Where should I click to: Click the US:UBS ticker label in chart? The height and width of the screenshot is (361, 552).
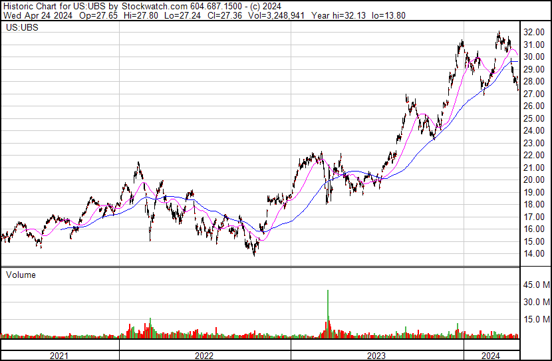coord(21,29)
